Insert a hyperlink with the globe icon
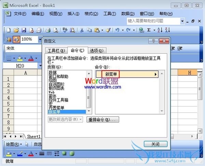The height and width of the screenshot is (166, 205). [x=141, y=30]
